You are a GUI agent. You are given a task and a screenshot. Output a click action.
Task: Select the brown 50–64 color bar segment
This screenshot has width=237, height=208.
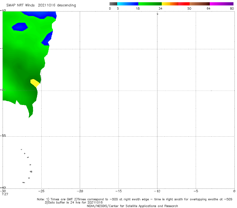pos(200,4)
